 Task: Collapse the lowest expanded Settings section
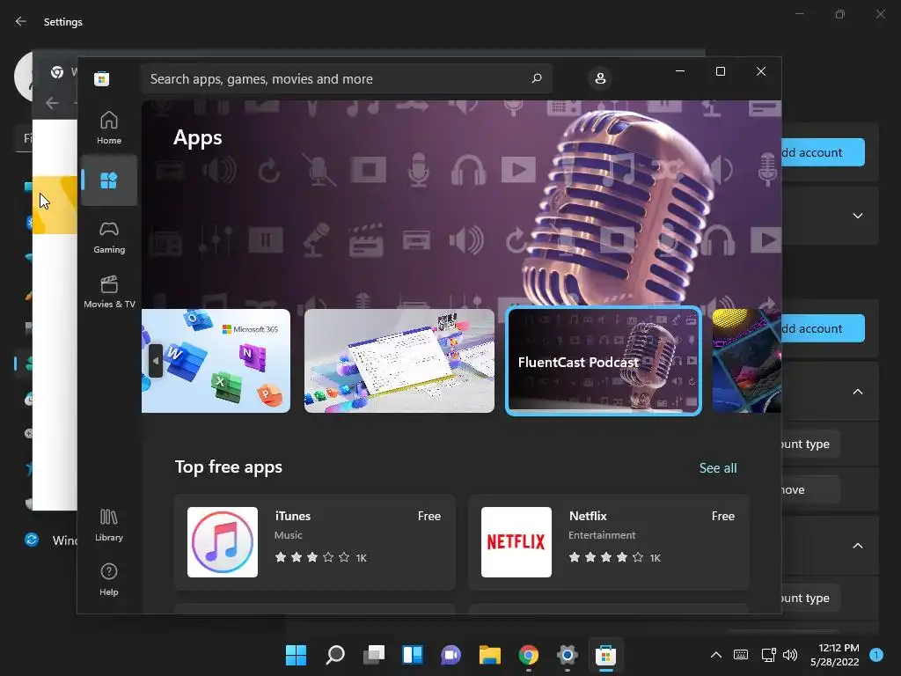857,546
